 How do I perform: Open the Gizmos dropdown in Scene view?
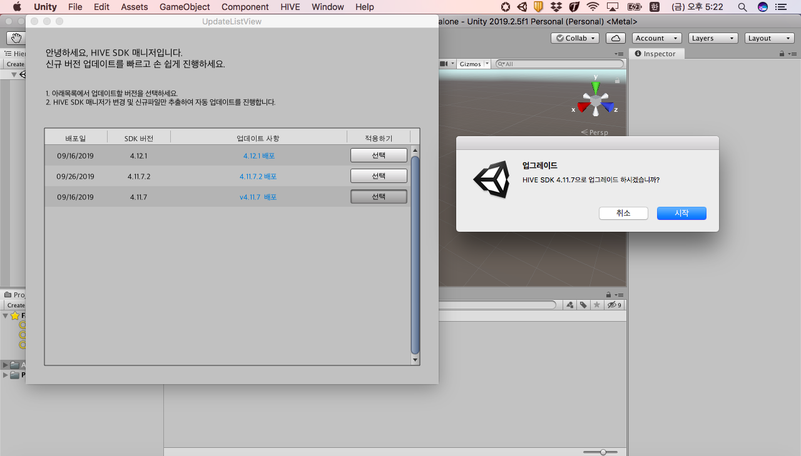487,64
